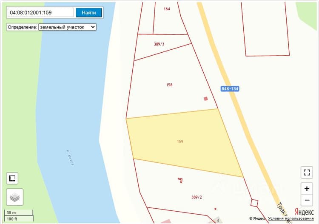Image resolution: width=319 pixels, height=224 pixels.
Task: Click the Найти search button
Action: pos(89,13)
